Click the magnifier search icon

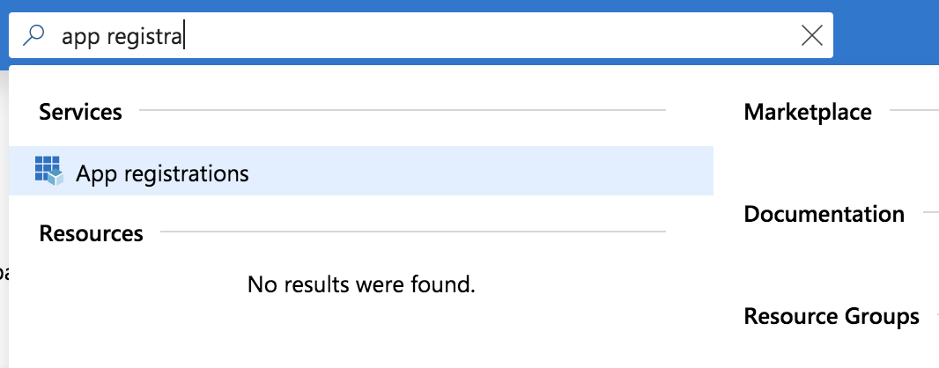tap(34, 35)
